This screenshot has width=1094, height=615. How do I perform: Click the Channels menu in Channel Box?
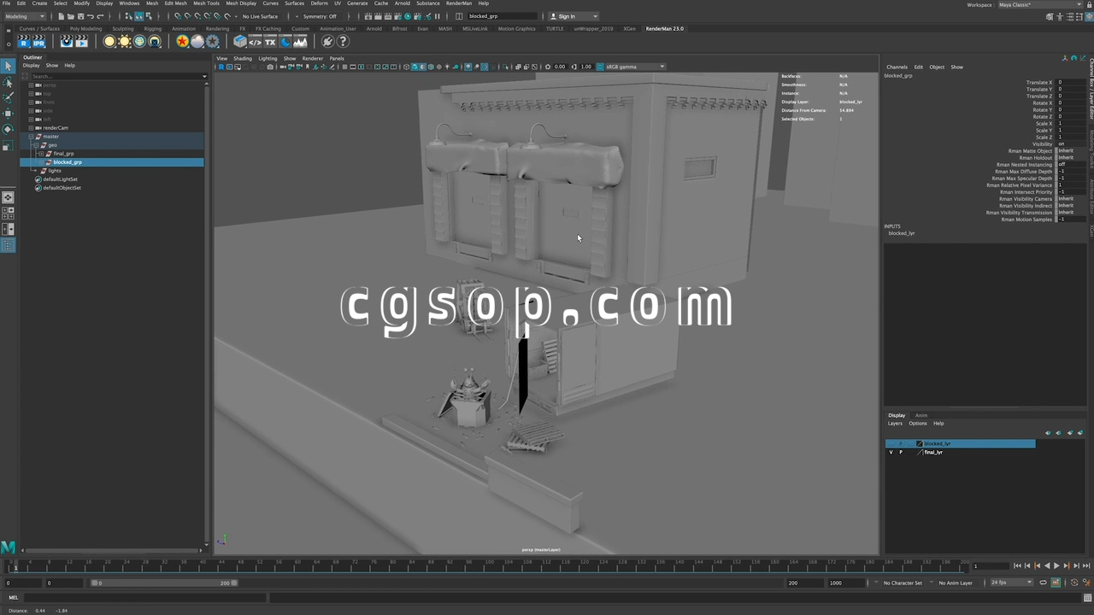tap(897, 67)
